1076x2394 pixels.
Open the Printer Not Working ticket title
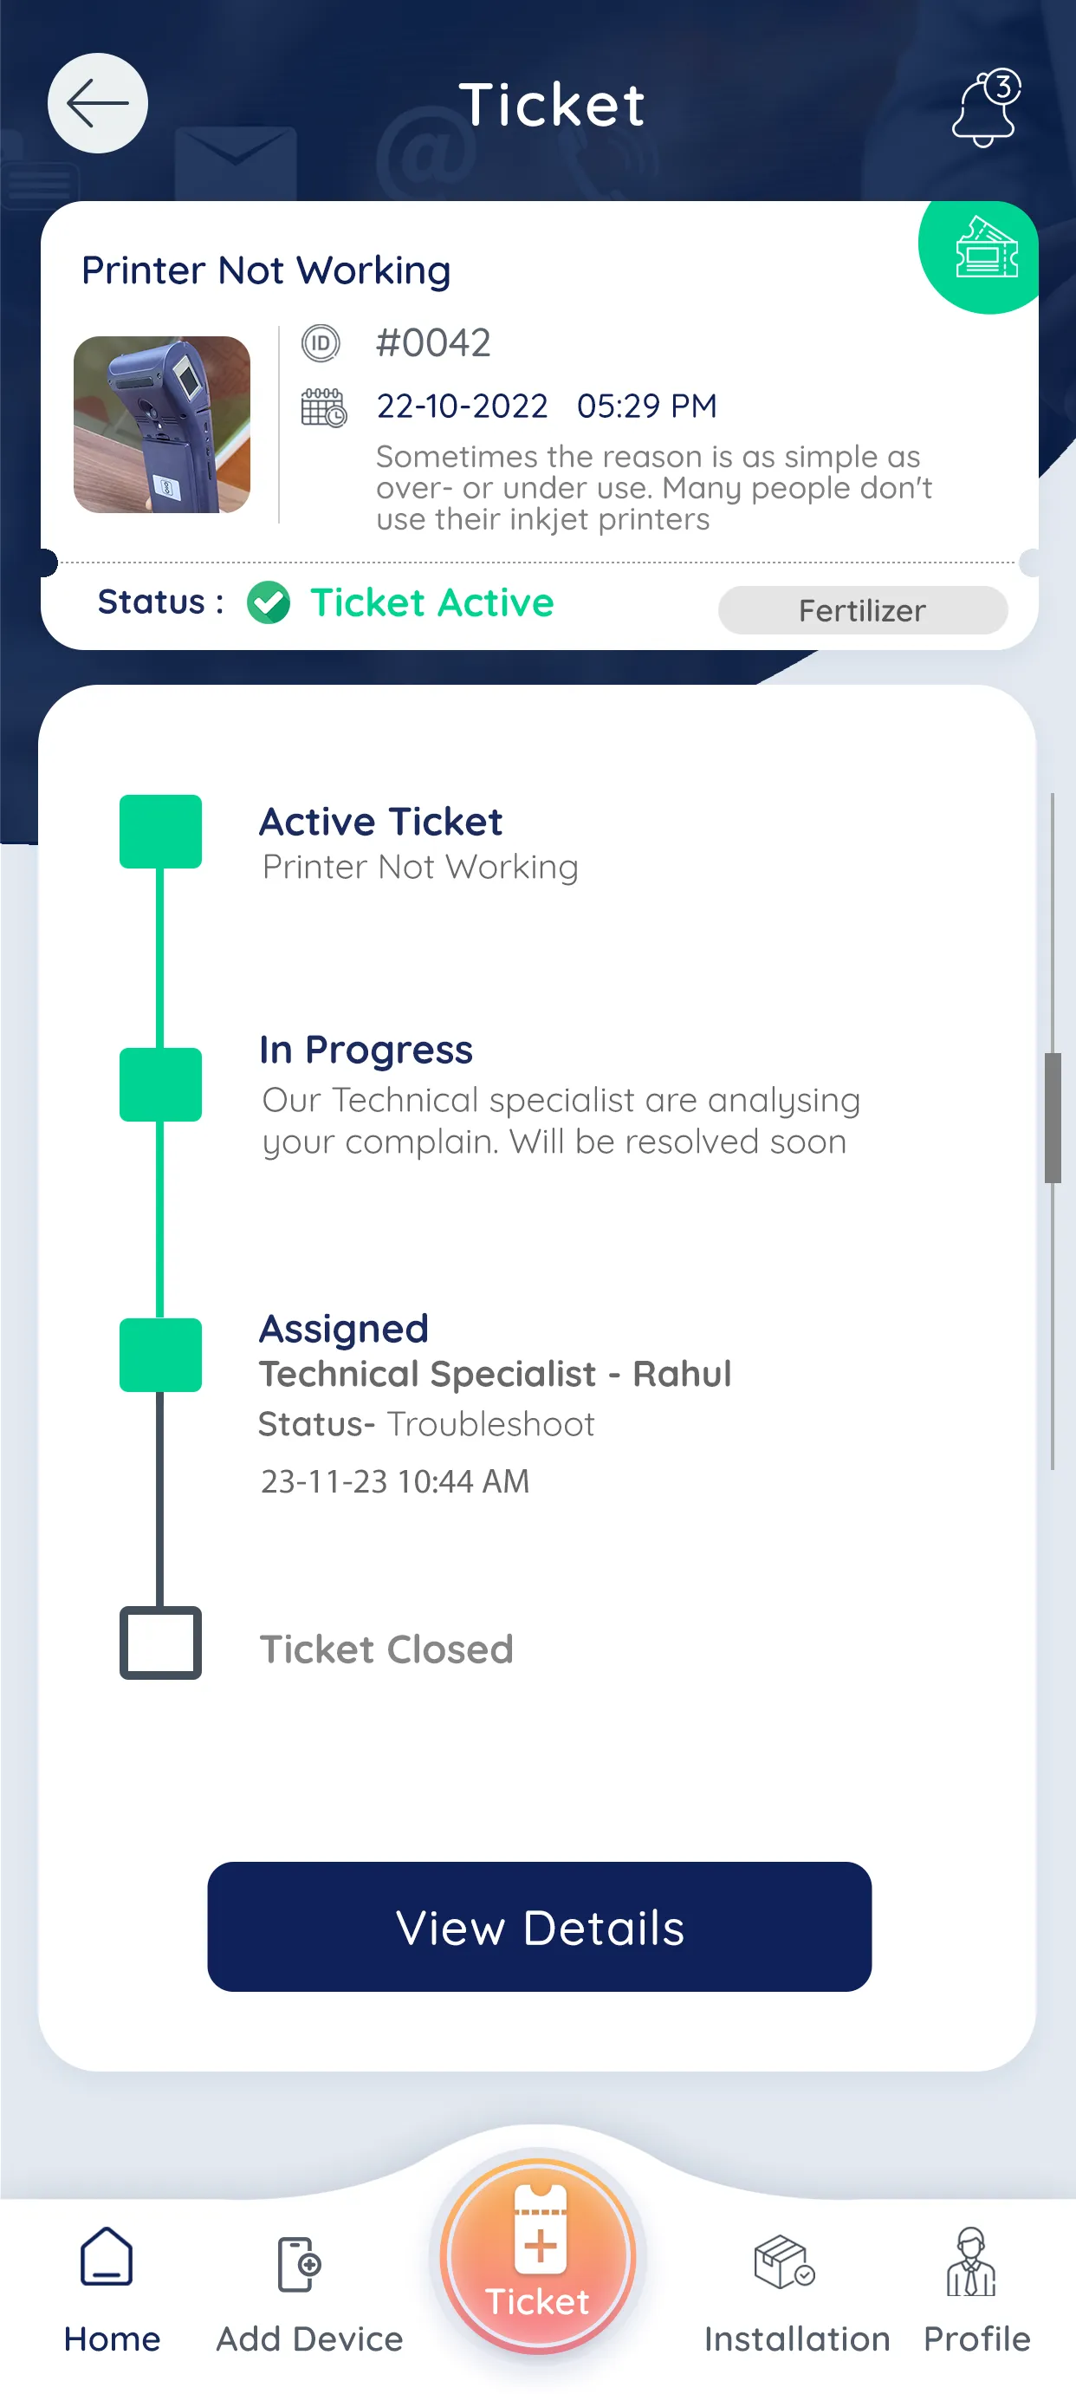pos(266,270)
